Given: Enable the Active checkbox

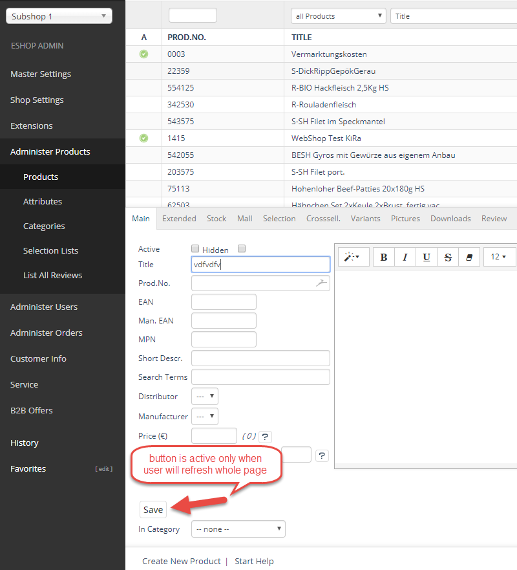Looking at the screenshot, I should [195, 249].
